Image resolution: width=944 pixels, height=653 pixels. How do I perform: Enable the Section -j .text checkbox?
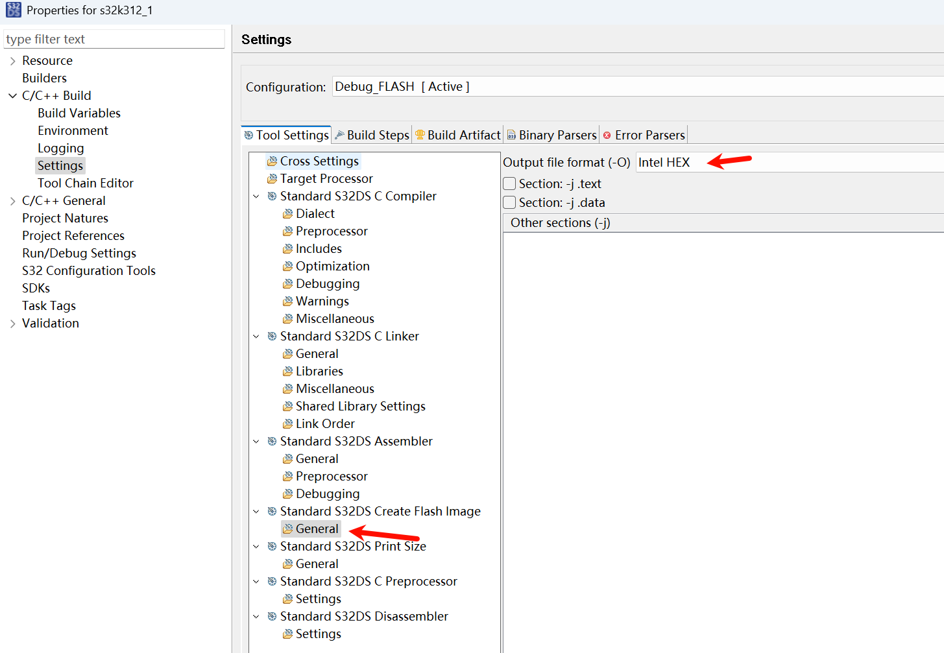(509, 184)
